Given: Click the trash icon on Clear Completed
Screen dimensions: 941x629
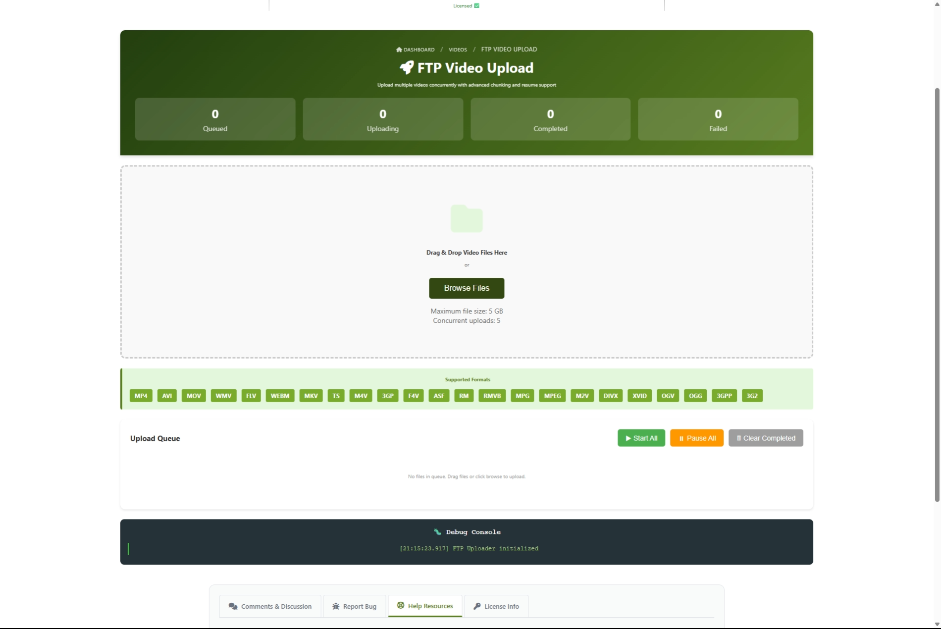Looking at the screenshot, I should point(739,438).
